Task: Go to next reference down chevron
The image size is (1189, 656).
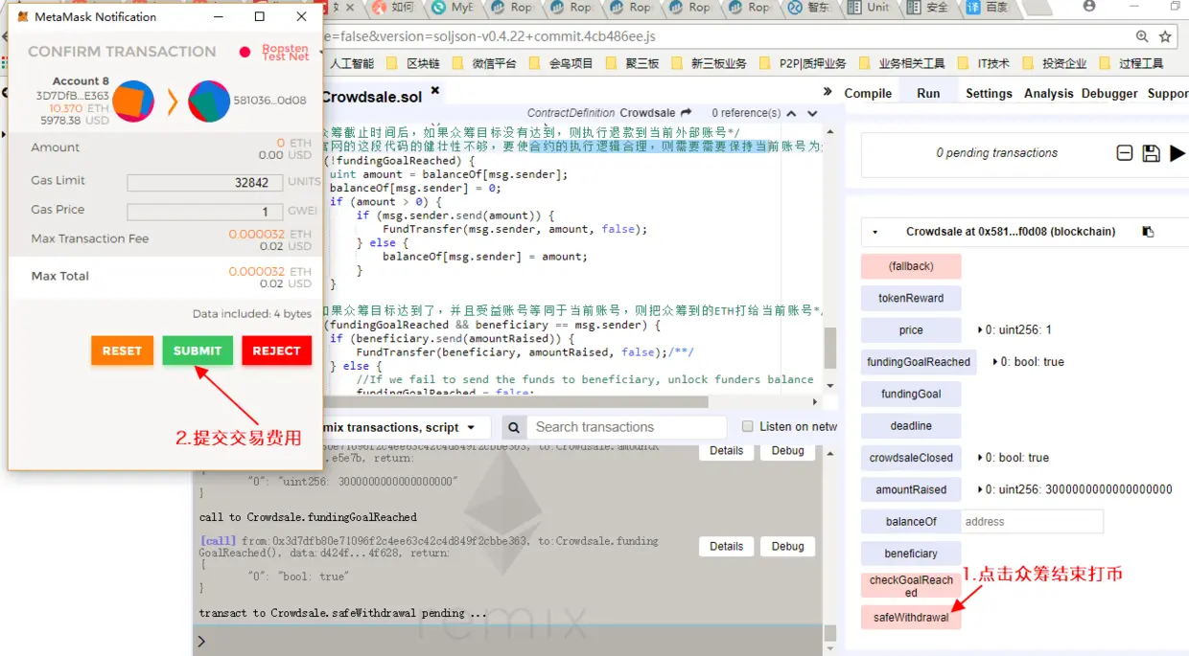Action: (812, 113)
